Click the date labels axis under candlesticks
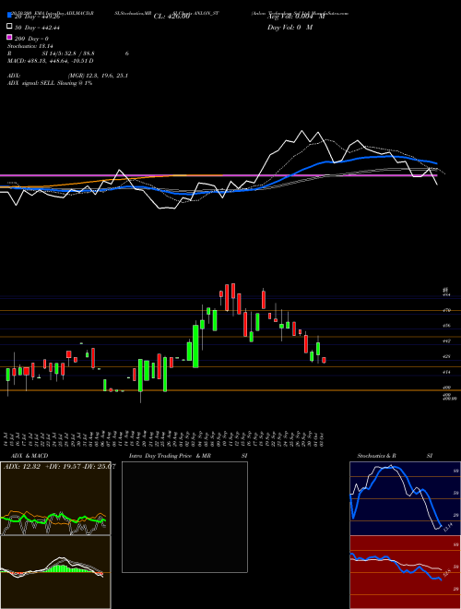This screenshot has width=461, height=609. 164,438
